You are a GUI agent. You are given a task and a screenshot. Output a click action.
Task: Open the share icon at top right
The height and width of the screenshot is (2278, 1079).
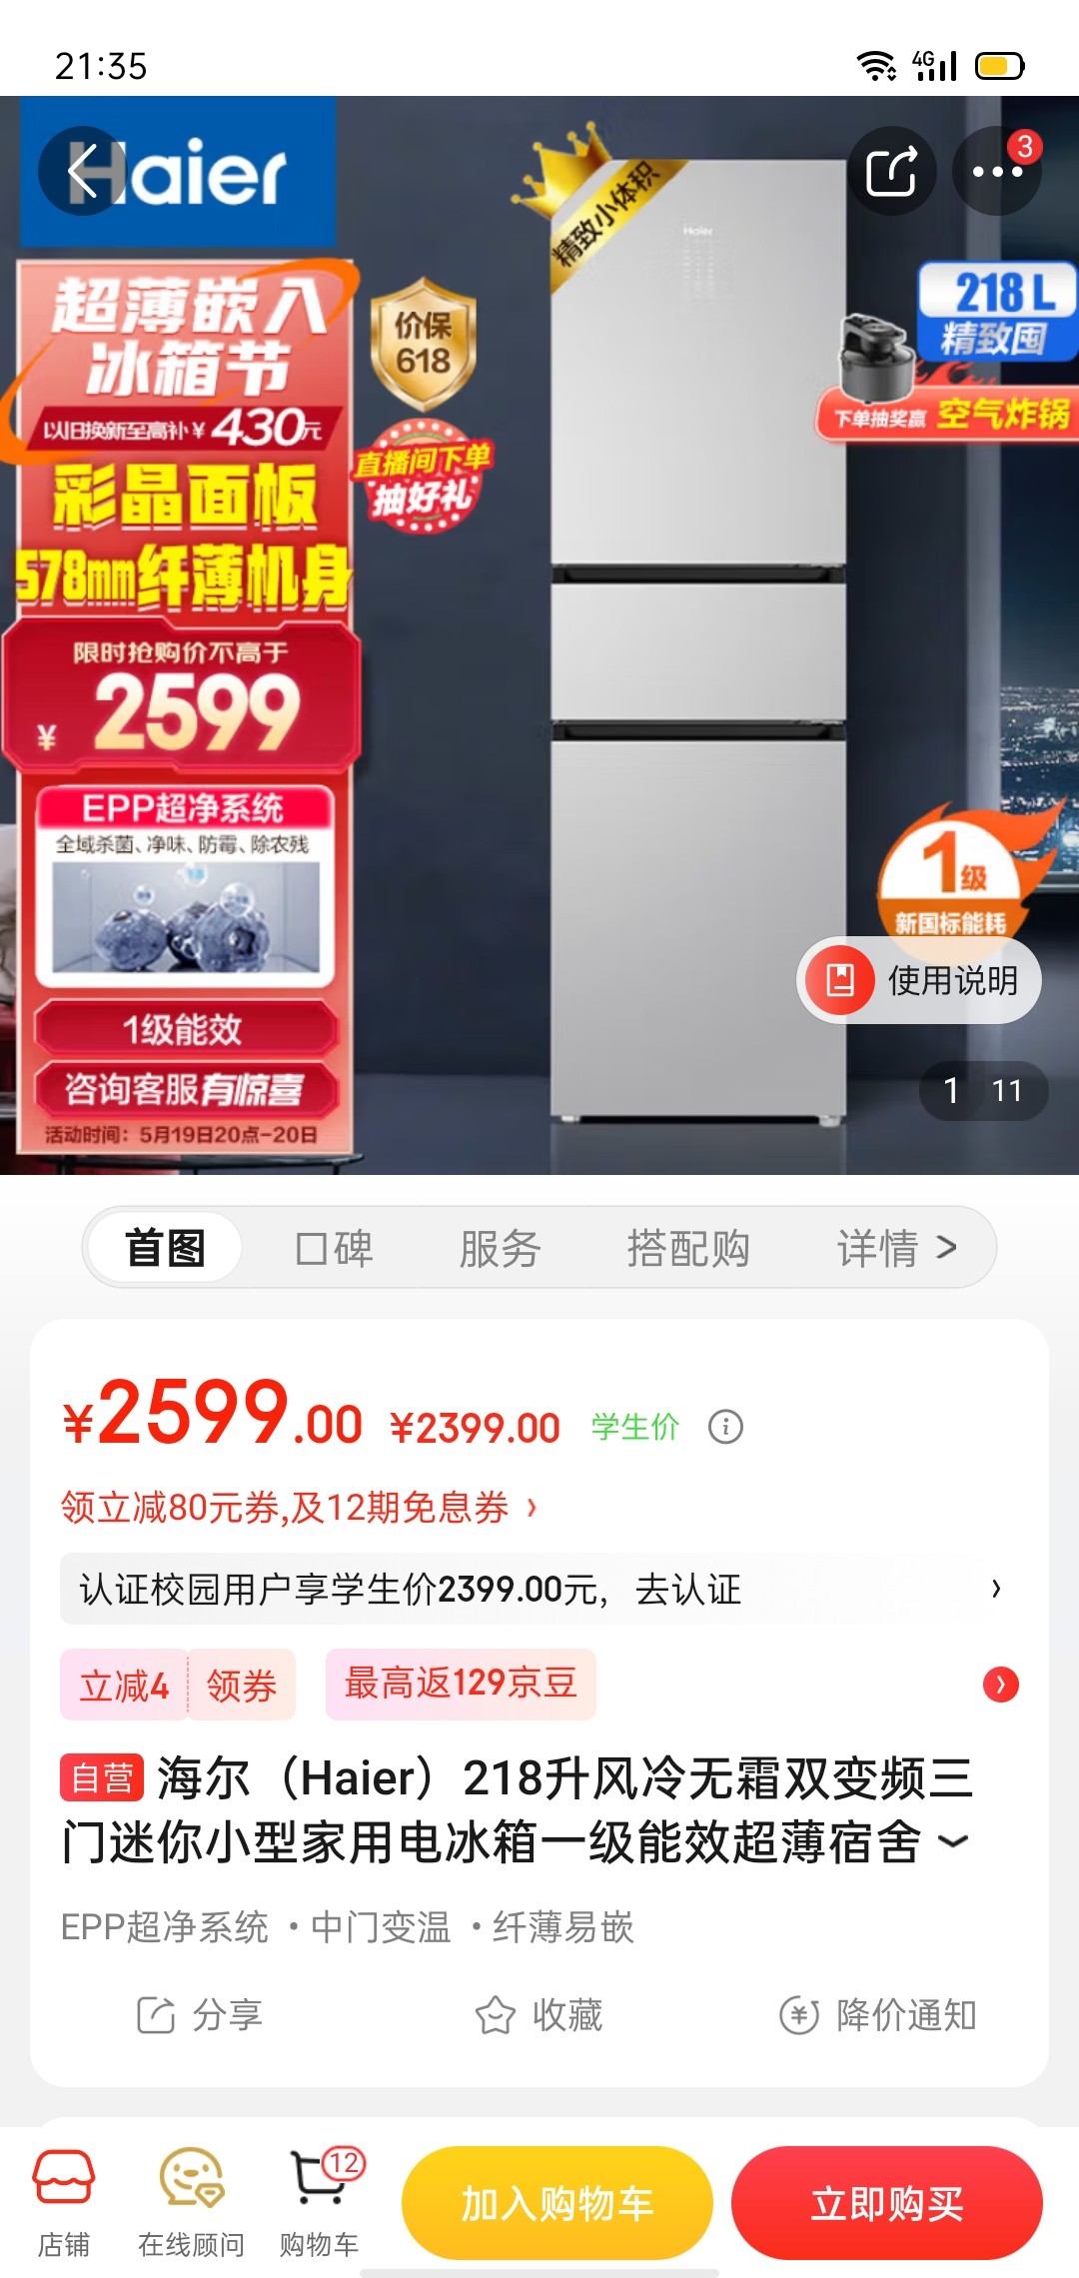coord(892,171)
